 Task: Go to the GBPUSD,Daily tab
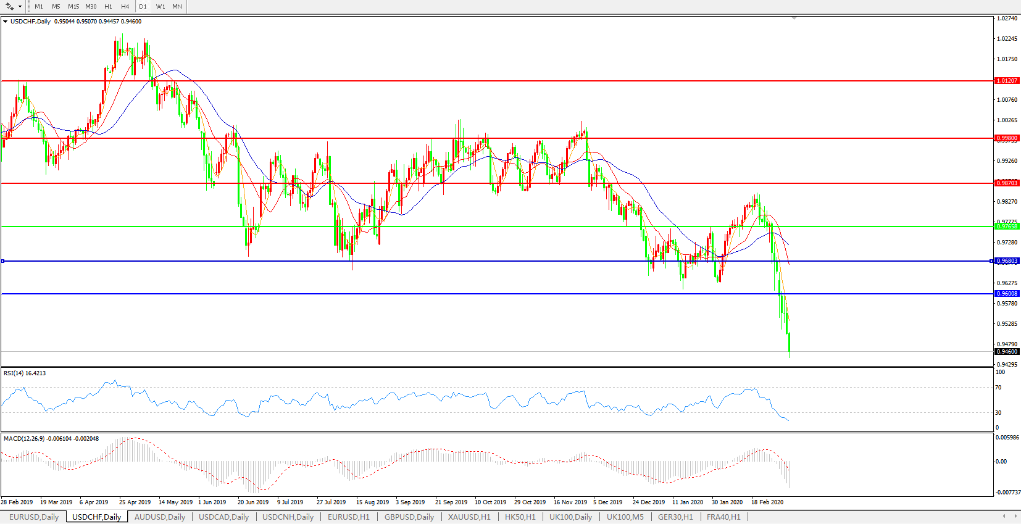click(409, 517)
